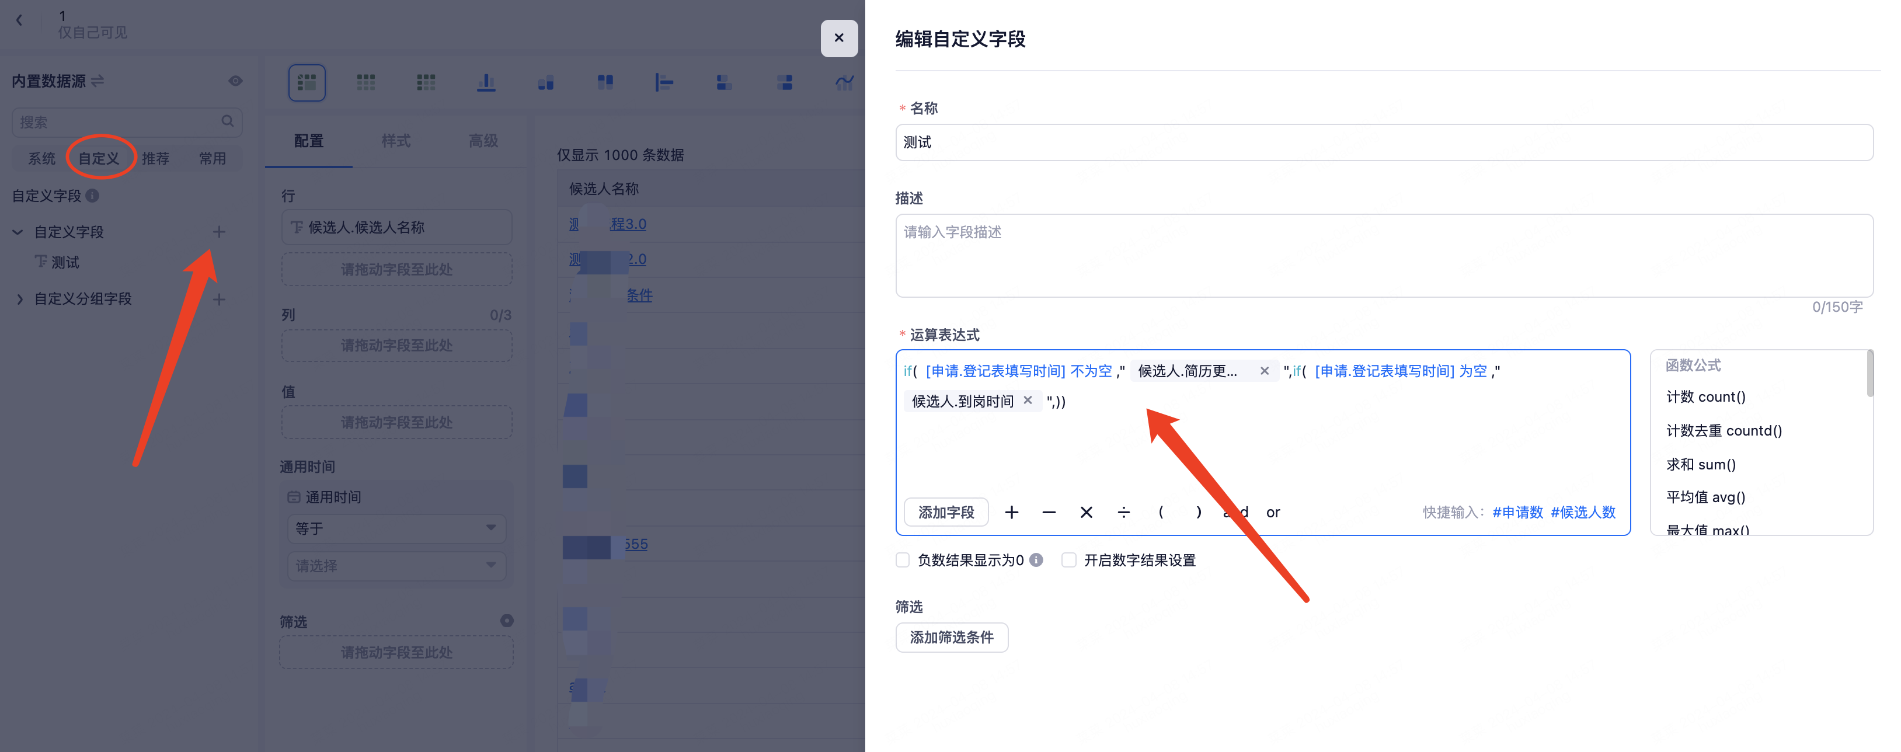Switch to the 推荐 field tab
1901x752 pixels.
point(156,158)
